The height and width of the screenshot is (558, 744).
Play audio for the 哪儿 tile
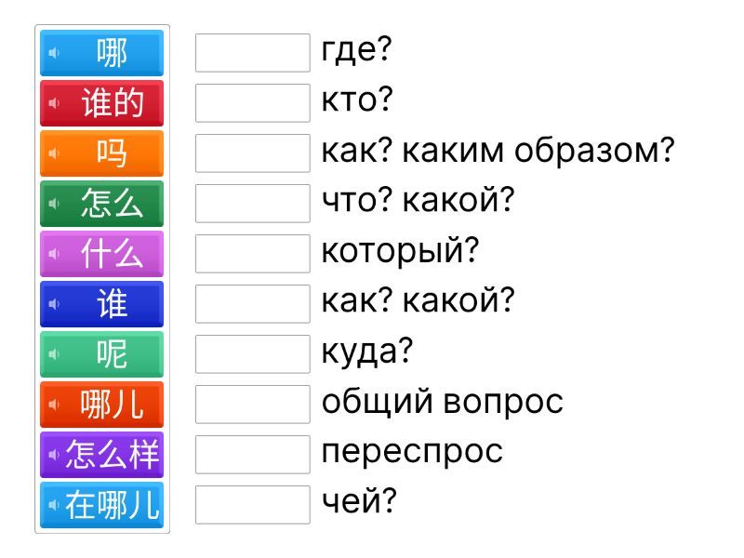click(x=54, y=405)
